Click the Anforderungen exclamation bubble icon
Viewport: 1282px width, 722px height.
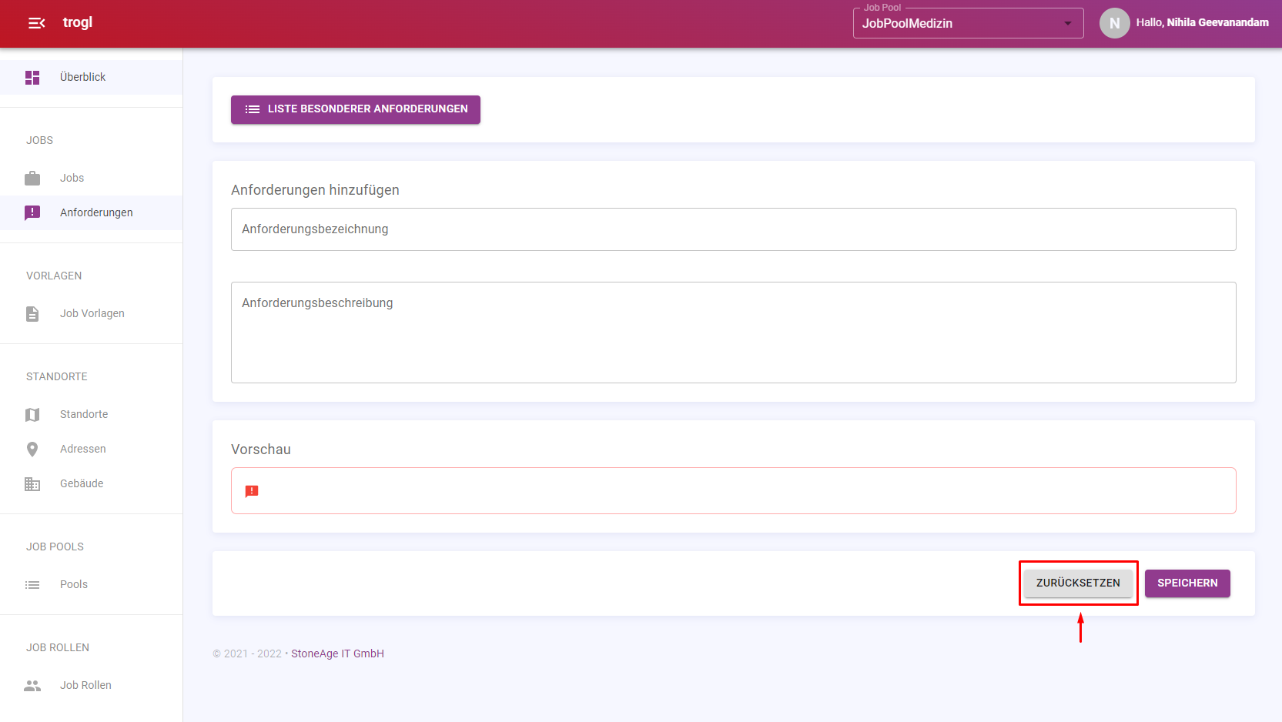coord(32,213)
